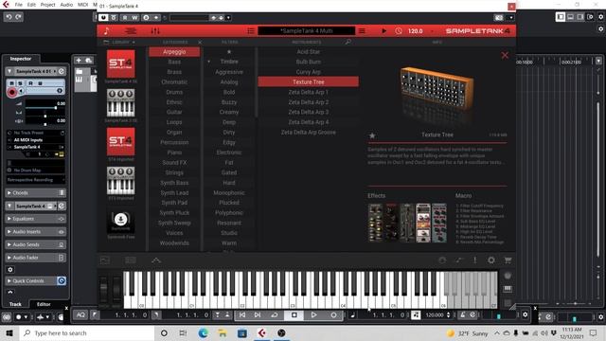Choose the Drums category

(x=174, y=92)
